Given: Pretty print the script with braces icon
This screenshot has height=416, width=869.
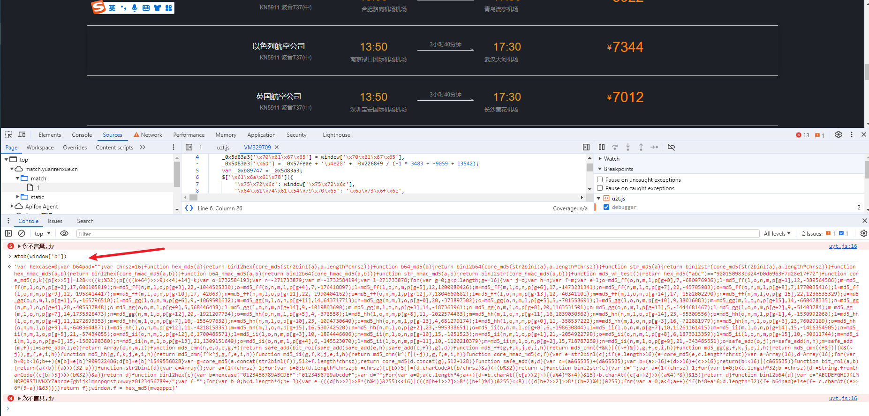Looking at the screenshot, I should pos(189,208).
